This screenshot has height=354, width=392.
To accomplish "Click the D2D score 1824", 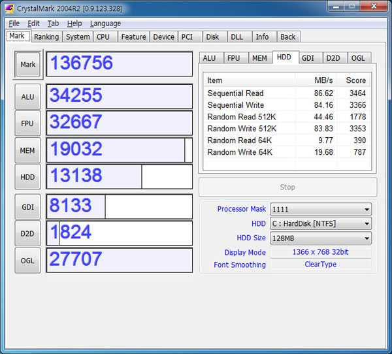I will pos(120,233).
